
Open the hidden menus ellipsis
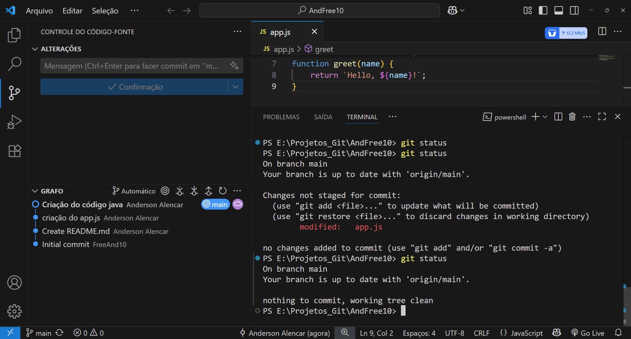point(134,11)
